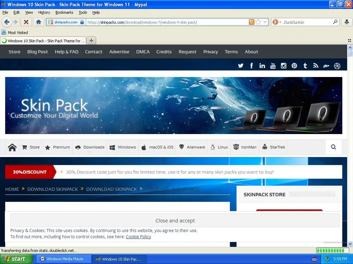353x264 pixels.
Task: Click the search magnifier in DuckDuckGo box
Action: point(335,22)
